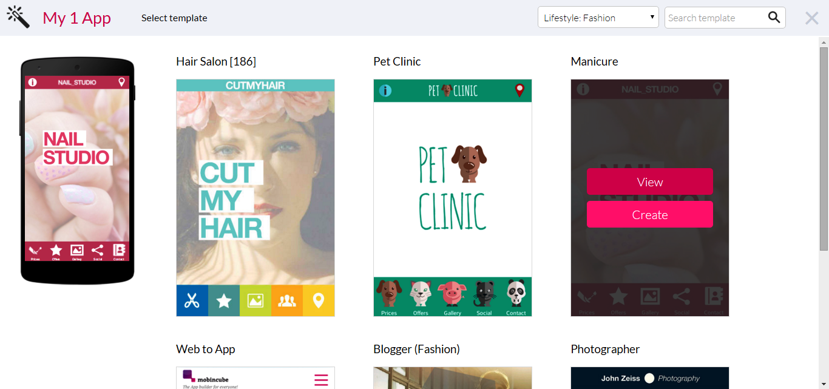
Task: Click the Offers star in phone preview
Action: pos(56,251)
